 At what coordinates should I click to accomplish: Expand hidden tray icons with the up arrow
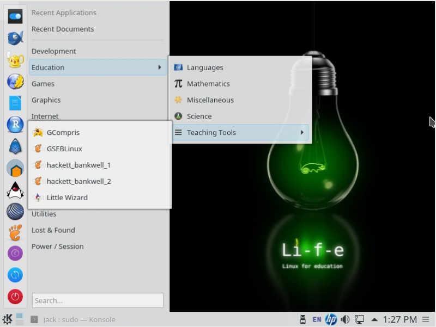374,319
